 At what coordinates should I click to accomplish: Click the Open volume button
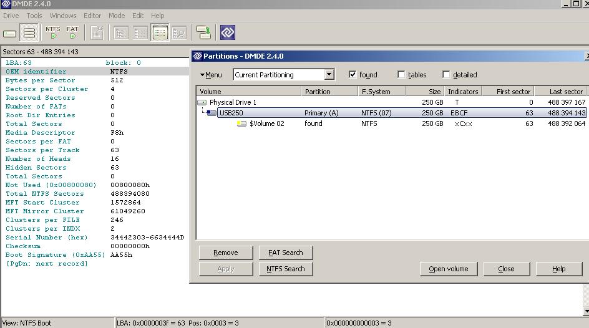pyautogui.click(x=449, y=269)
